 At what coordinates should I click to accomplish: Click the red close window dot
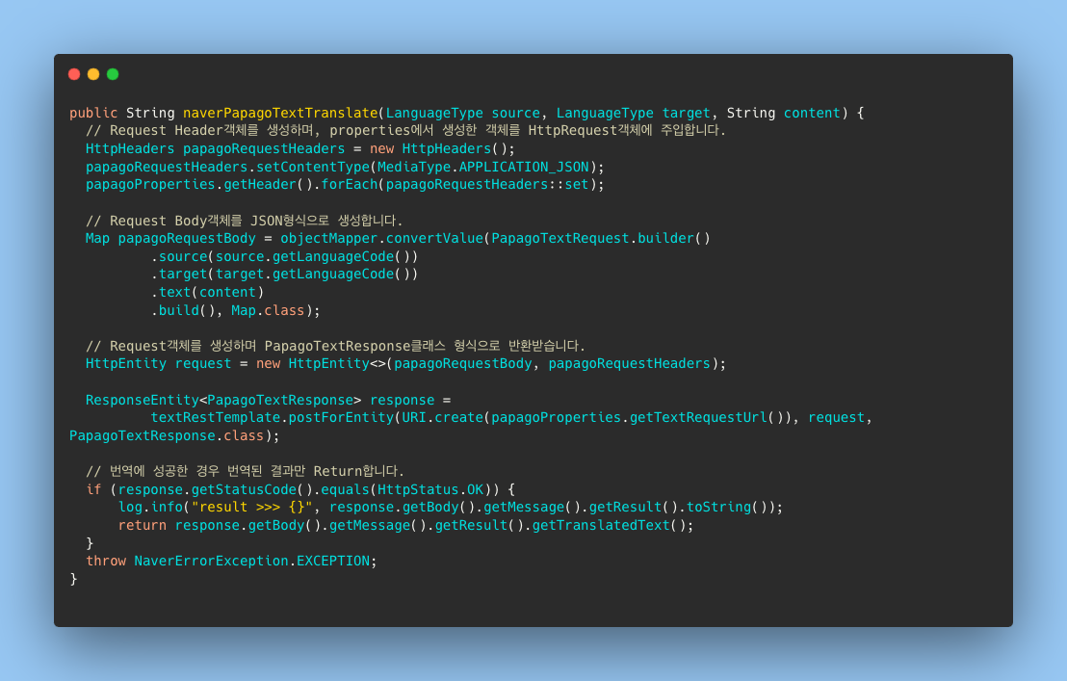point(74,74)
